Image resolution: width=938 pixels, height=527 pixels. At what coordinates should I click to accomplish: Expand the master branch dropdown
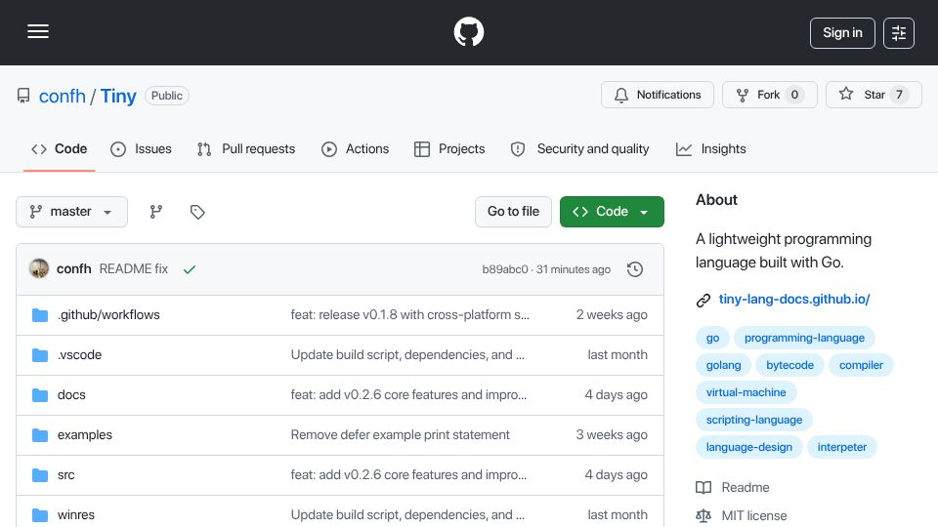click(x=71, y=212)
